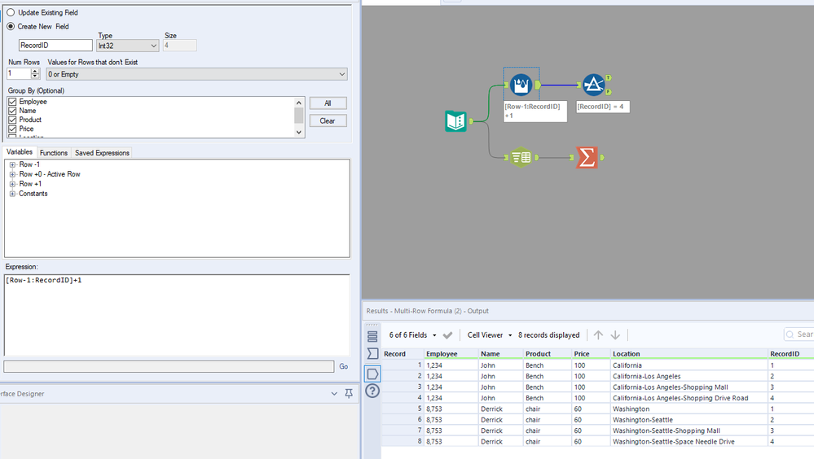This screenshot has height=459, width=814.
Task: Open the results messages list icon
Action: point(372,336)
